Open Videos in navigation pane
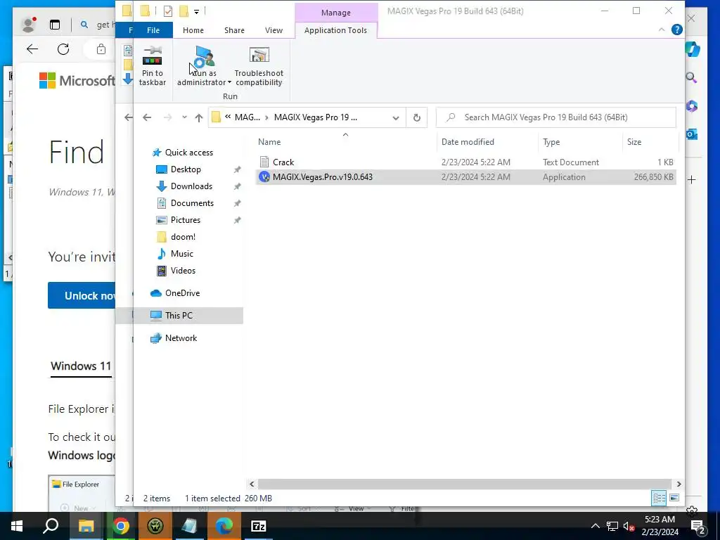This screenshot has height=540, width=720. click(x=183, y=271)
